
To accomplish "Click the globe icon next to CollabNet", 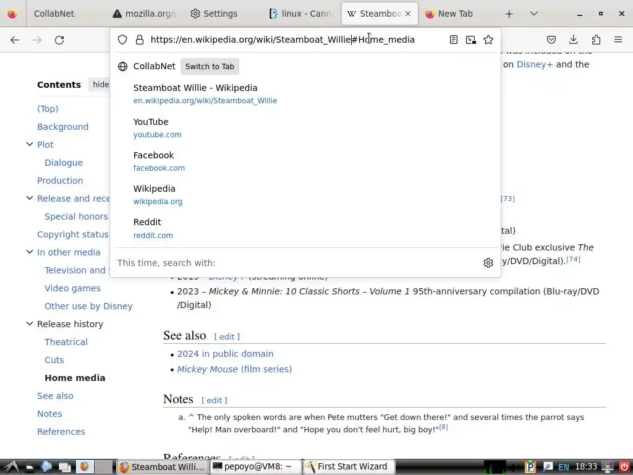I will coord(123,67).
